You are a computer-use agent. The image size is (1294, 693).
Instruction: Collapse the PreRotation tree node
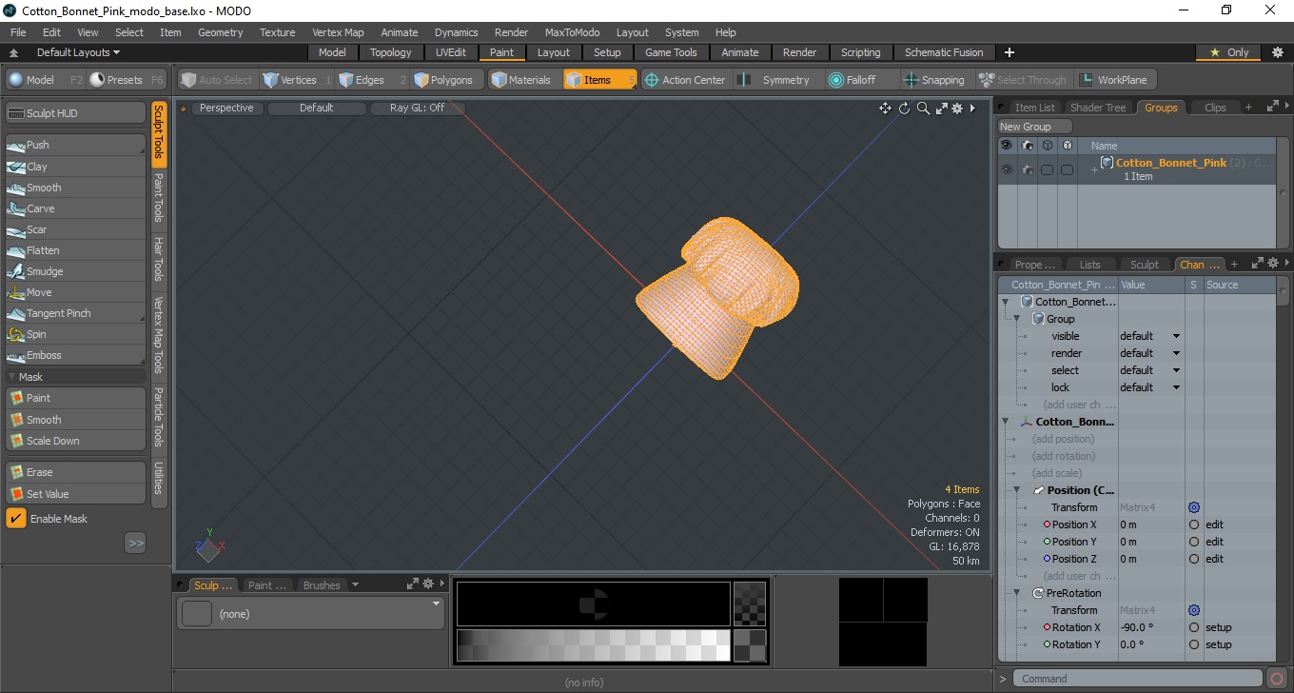(x=1016, y=593)
